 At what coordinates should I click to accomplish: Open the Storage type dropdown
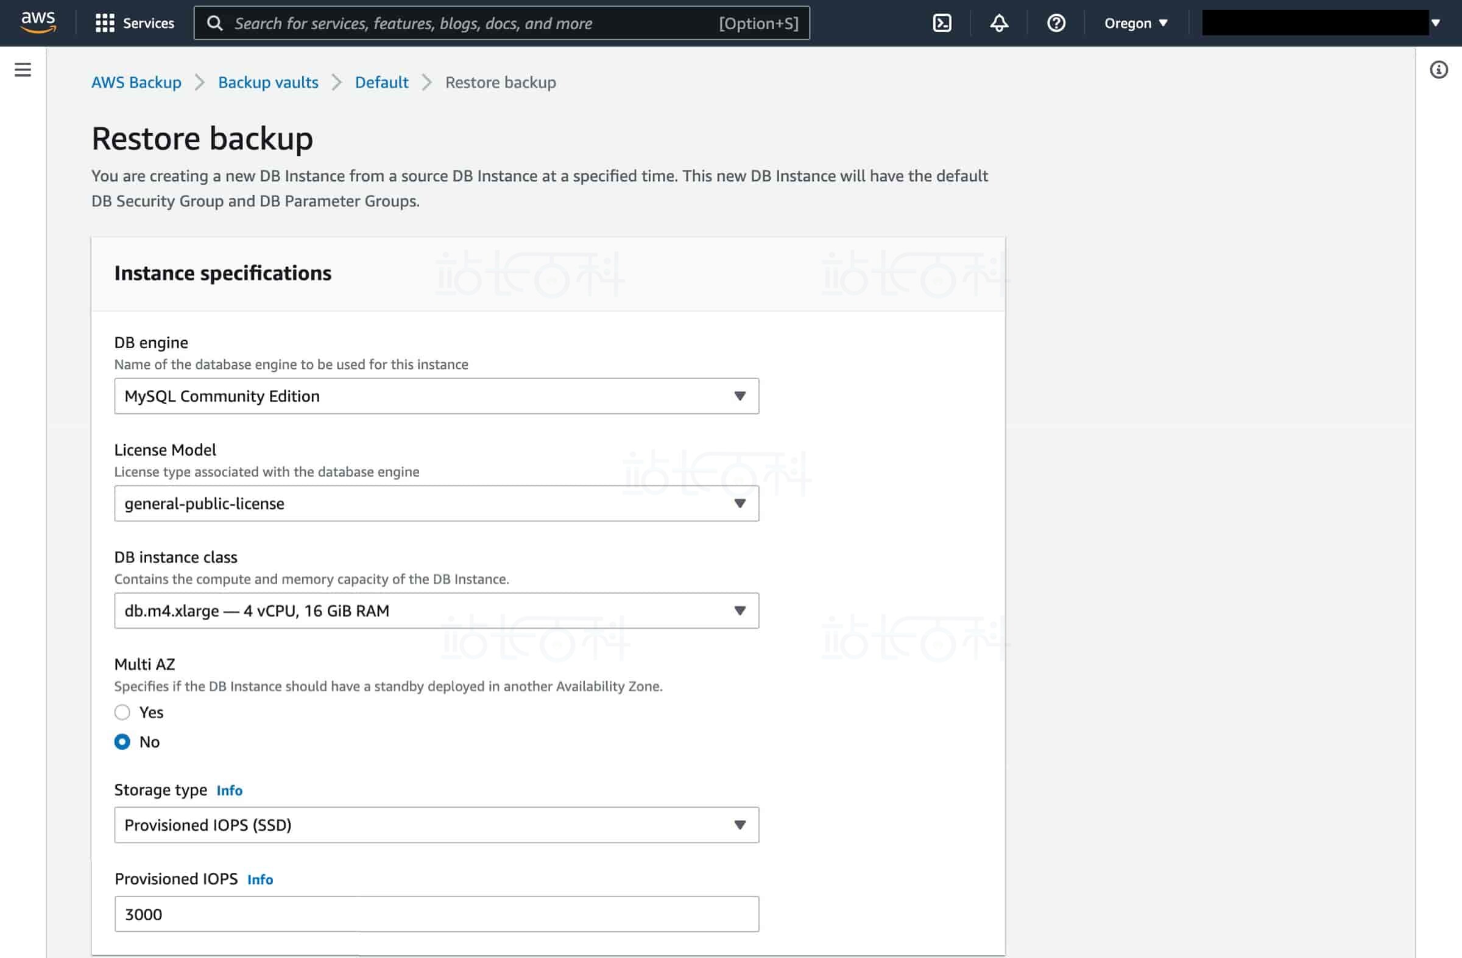[x=436, y=825]
